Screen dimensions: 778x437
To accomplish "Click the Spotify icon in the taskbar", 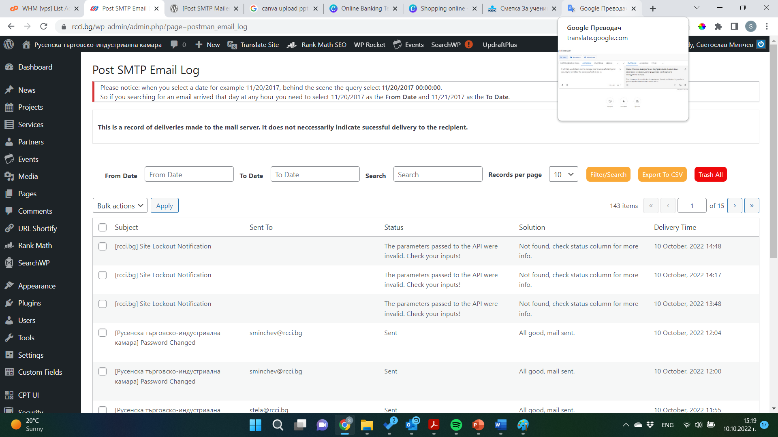I will [456, 425].
